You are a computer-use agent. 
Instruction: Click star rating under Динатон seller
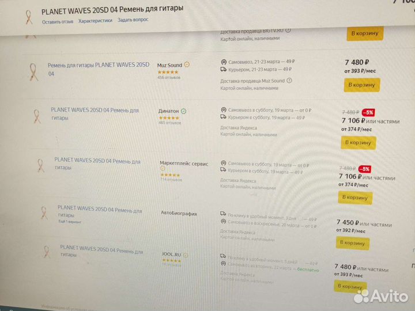[x=169, y=117]
